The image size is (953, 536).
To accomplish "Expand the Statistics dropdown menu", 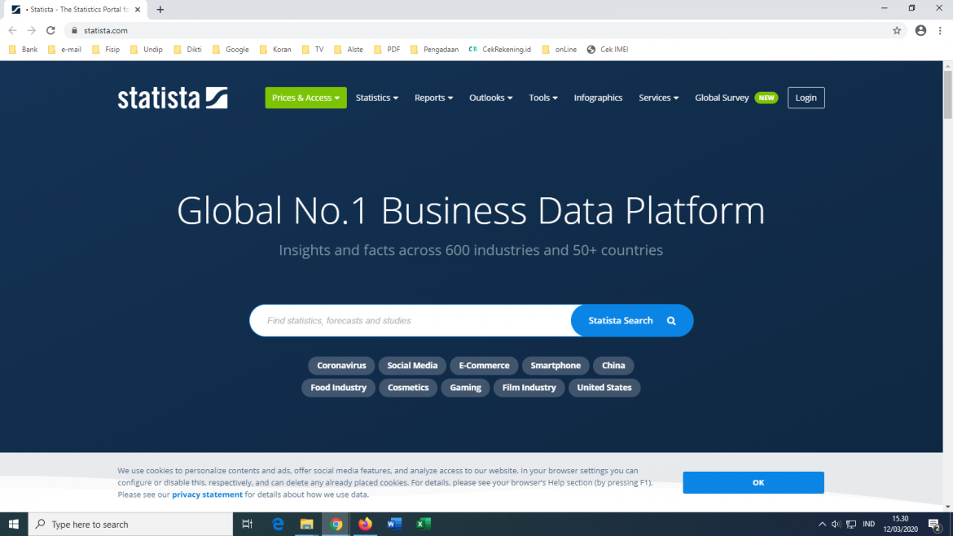I will pos(376,98).
